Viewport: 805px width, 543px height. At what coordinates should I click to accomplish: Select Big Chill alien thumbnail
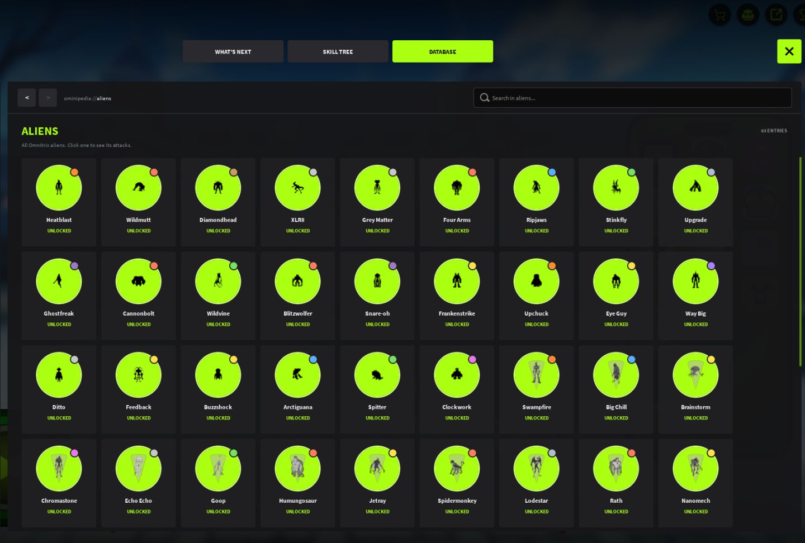pyautogui.click(x=616, y=375)
